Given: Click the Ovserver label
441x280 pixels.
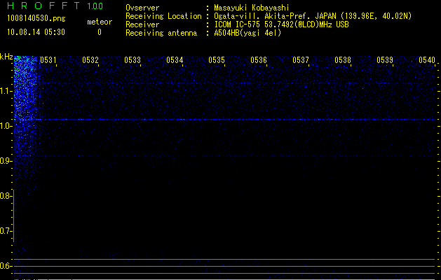Looking at the screenshot, I should point(142,8).
